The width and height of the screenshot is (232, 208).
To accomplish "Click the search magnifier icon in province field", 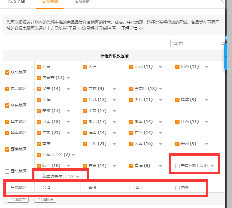I will point(223,43).
